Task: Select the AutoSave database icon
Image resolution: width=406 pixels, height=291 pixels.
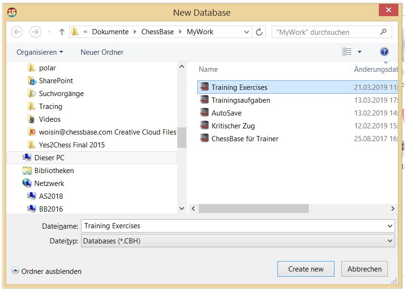Action: click(x=204, y=113)
